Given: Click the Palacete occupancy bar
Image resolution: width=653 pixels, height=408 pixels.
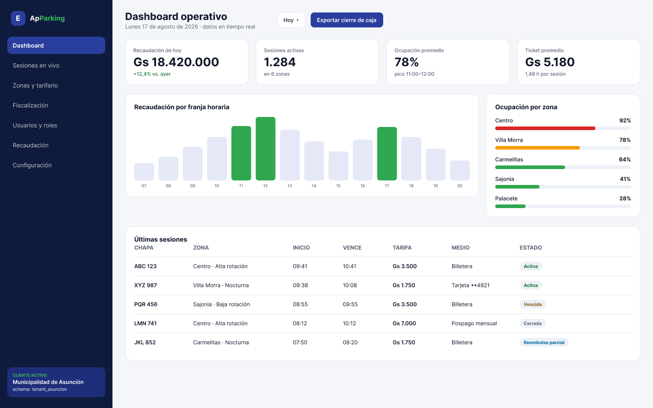Looking at the screenshot, I should 563,206.
